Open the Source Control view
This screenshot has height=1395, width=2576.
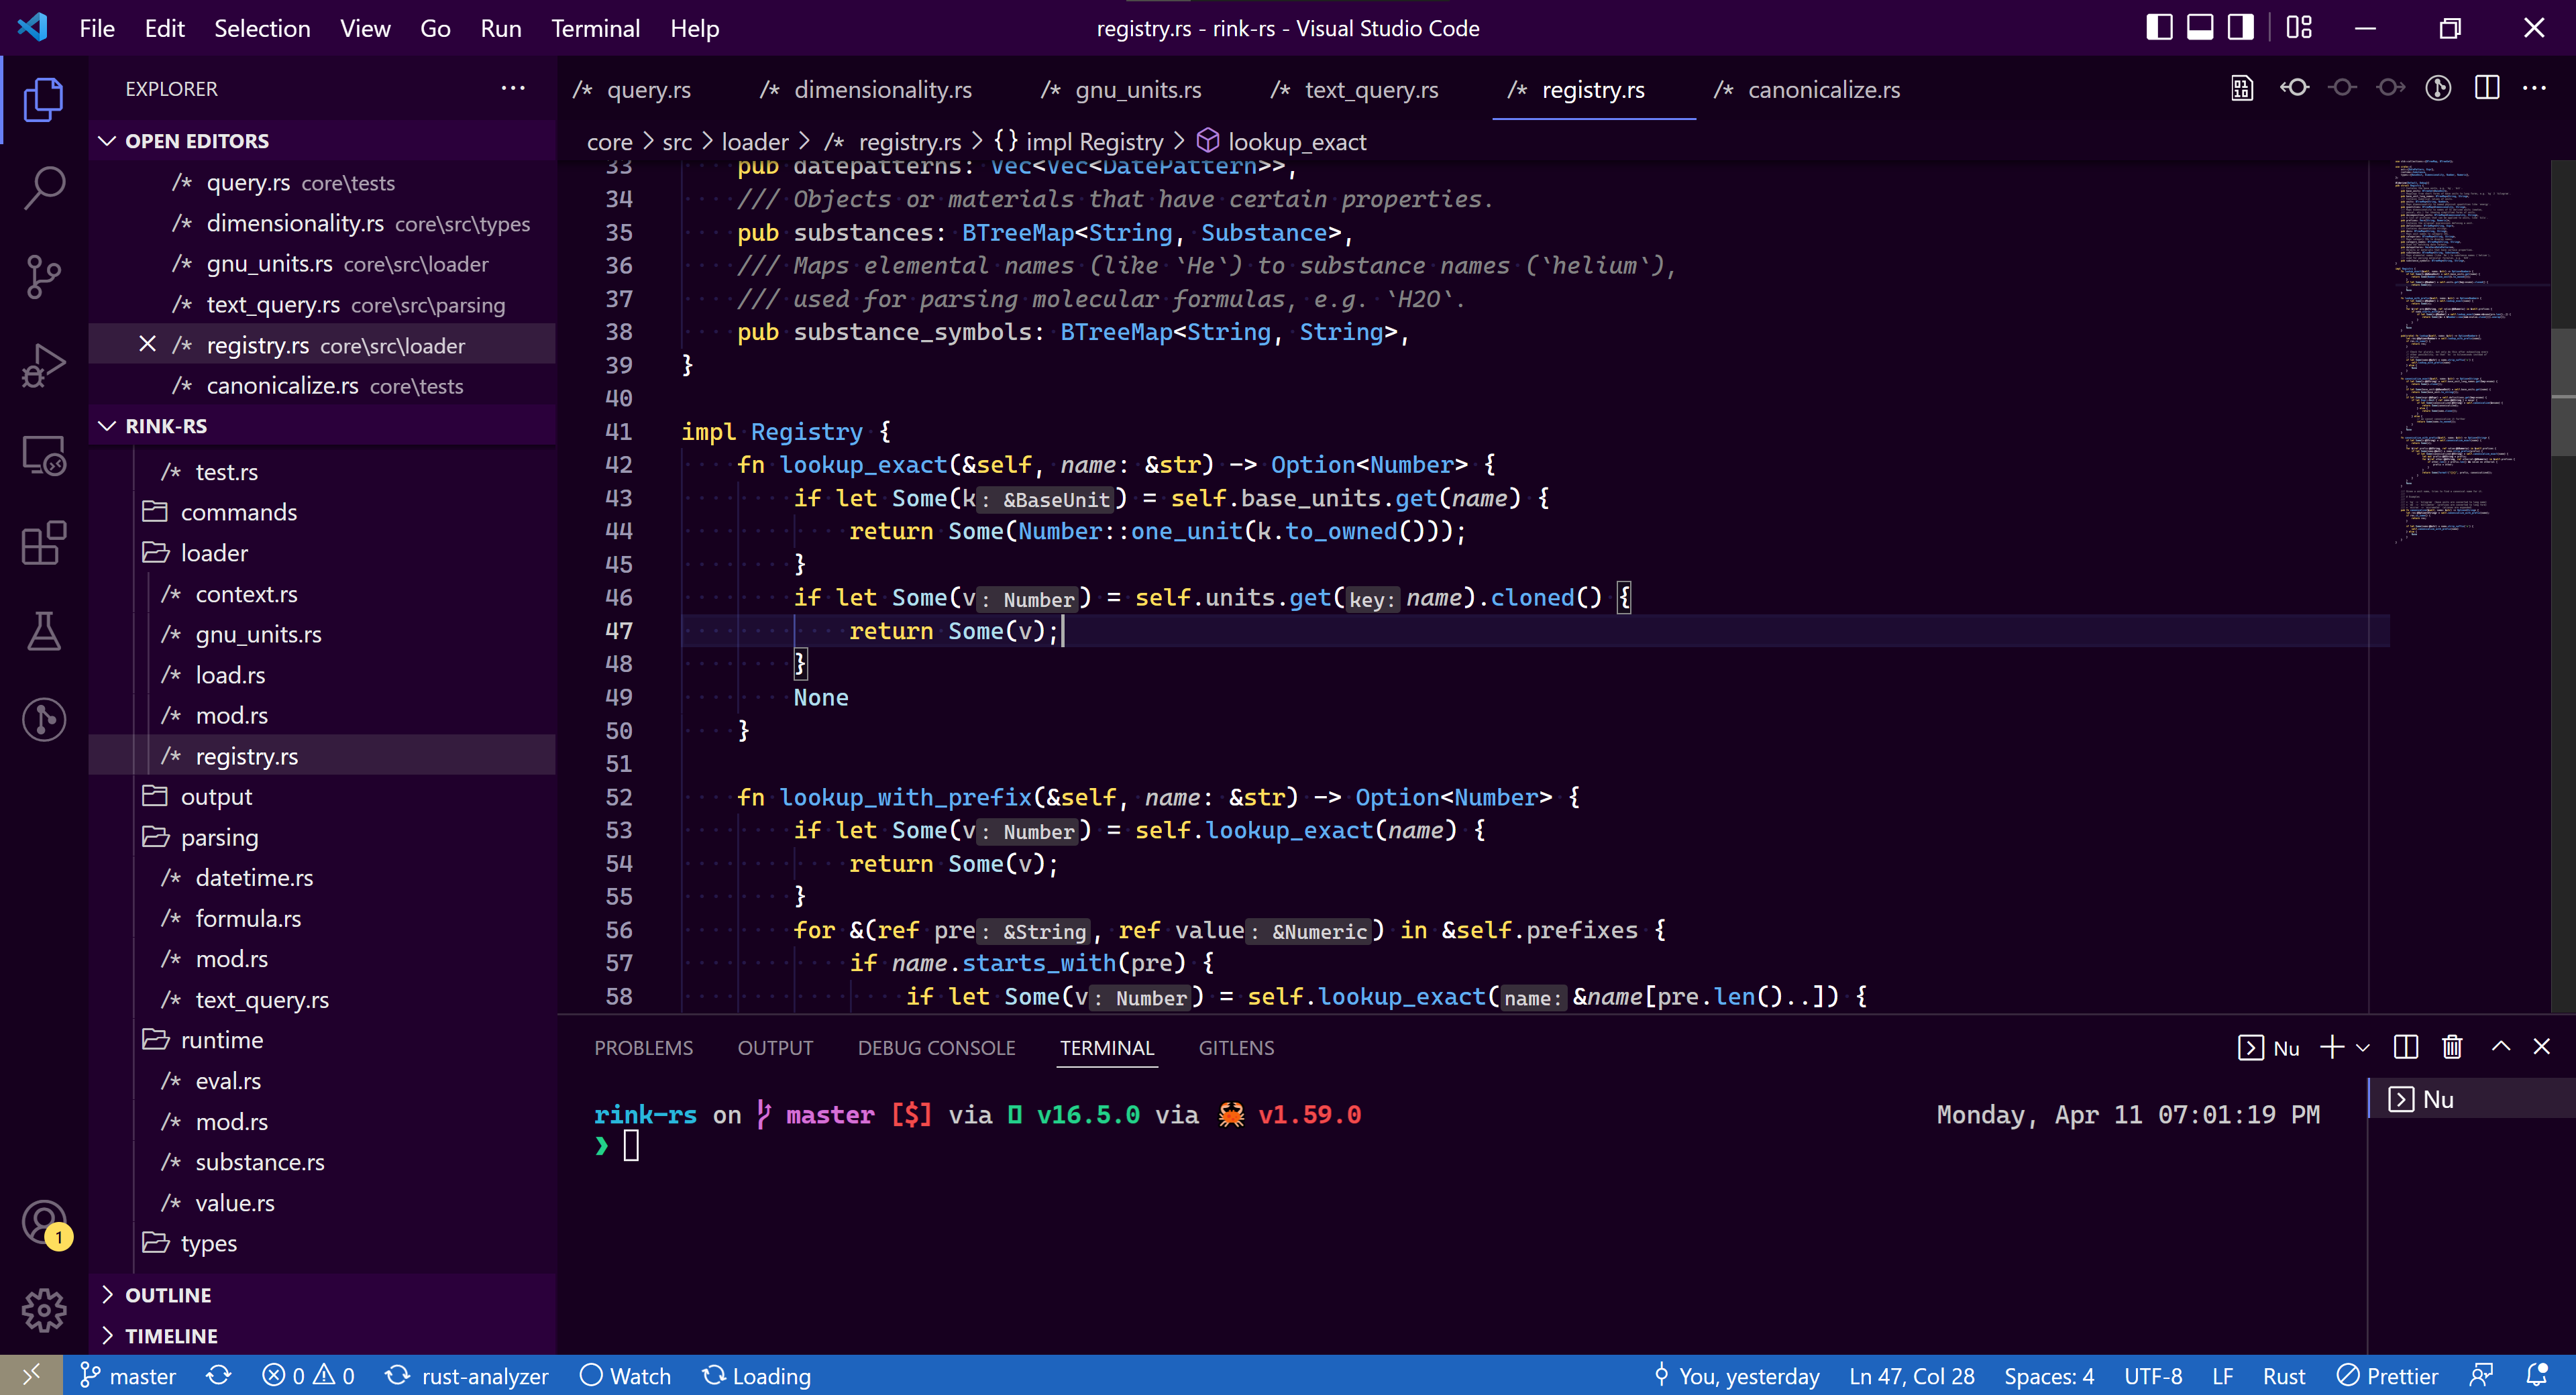click(x=44, y=277)
